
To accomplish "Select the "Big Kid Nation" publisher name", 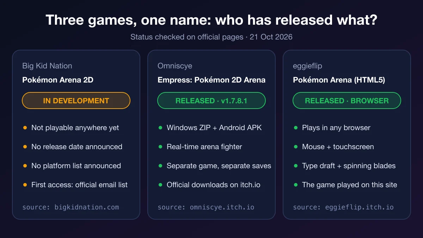I will click(47, 66).
